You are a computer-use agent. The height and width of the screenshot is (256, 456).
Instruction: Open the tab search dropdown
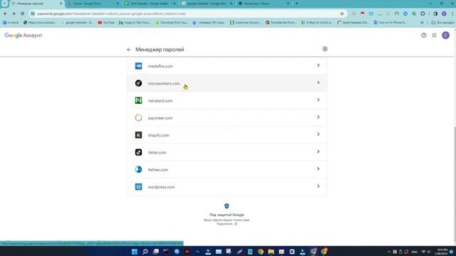point(4,3)
